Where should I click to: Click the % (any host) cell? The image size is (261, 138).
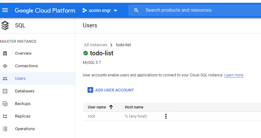pyautogui.click(x=136, y=116)
